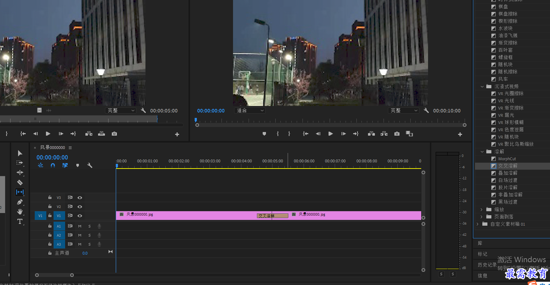Click Overwrite button in Source monitor

tap(101, 134)
